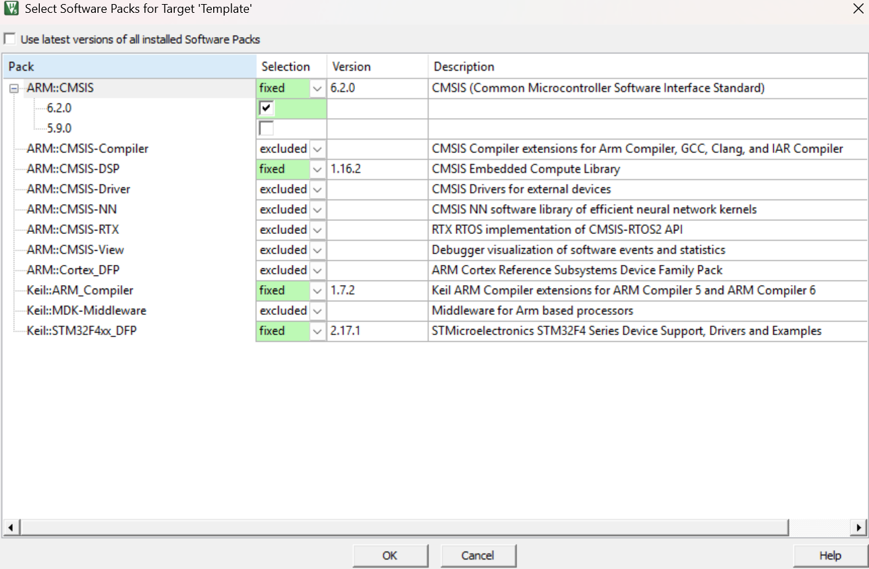869x569 pixels.
Task: Click the OK button
Action: pyautogui.click(x=390, y=556)
